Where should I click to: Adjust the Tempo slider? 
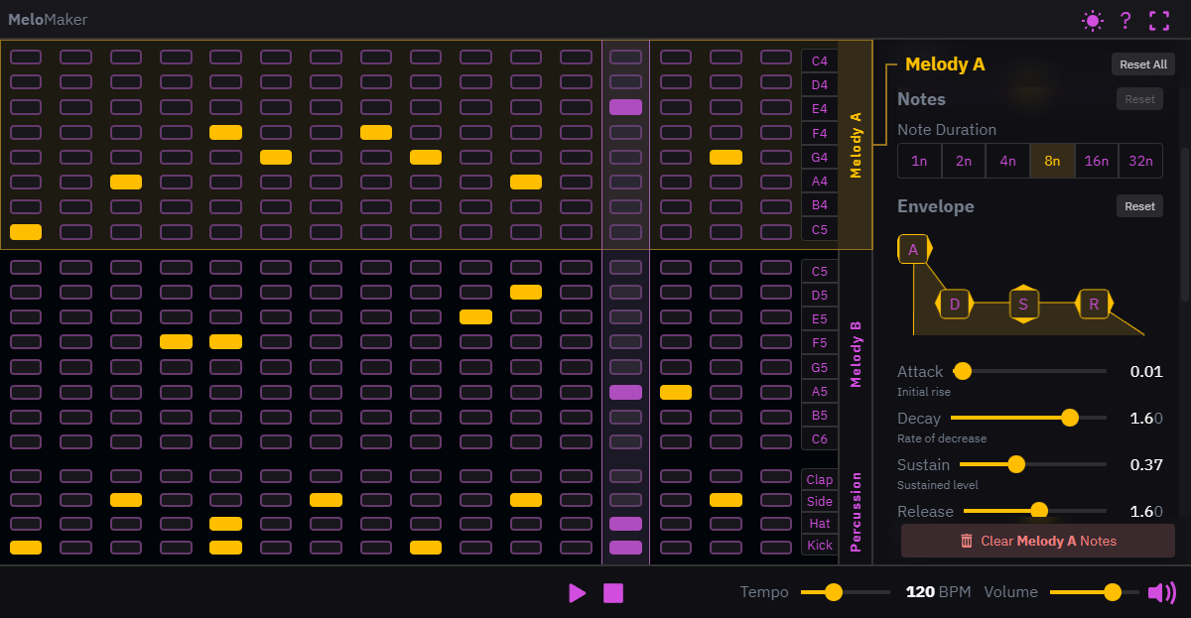tap(832, 592)
